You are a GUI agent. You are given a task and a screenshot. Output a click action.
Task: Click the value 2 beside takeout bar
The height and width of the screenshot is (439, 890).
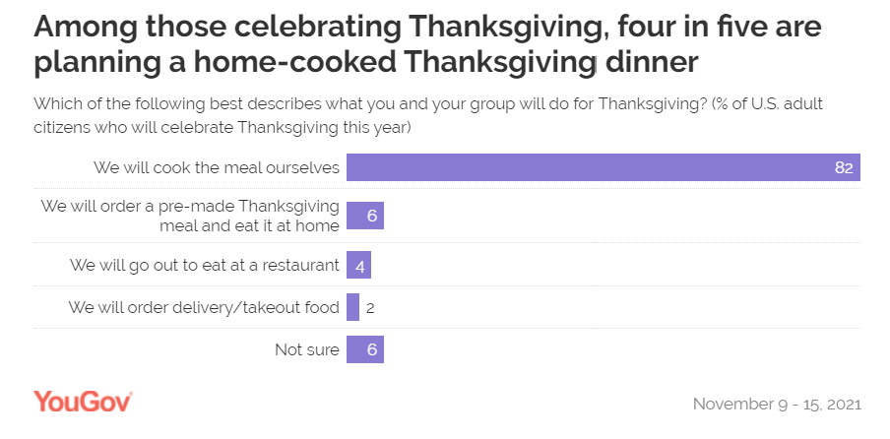coord(370,308)
